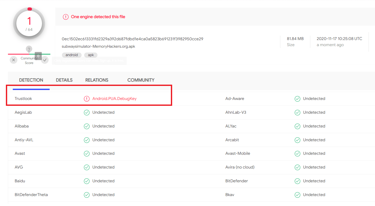Click the file name subwaysimulator-MemoryHackers.org.apk
The height and width of the screenshot is (206, 375).
[x=98, y=46]
